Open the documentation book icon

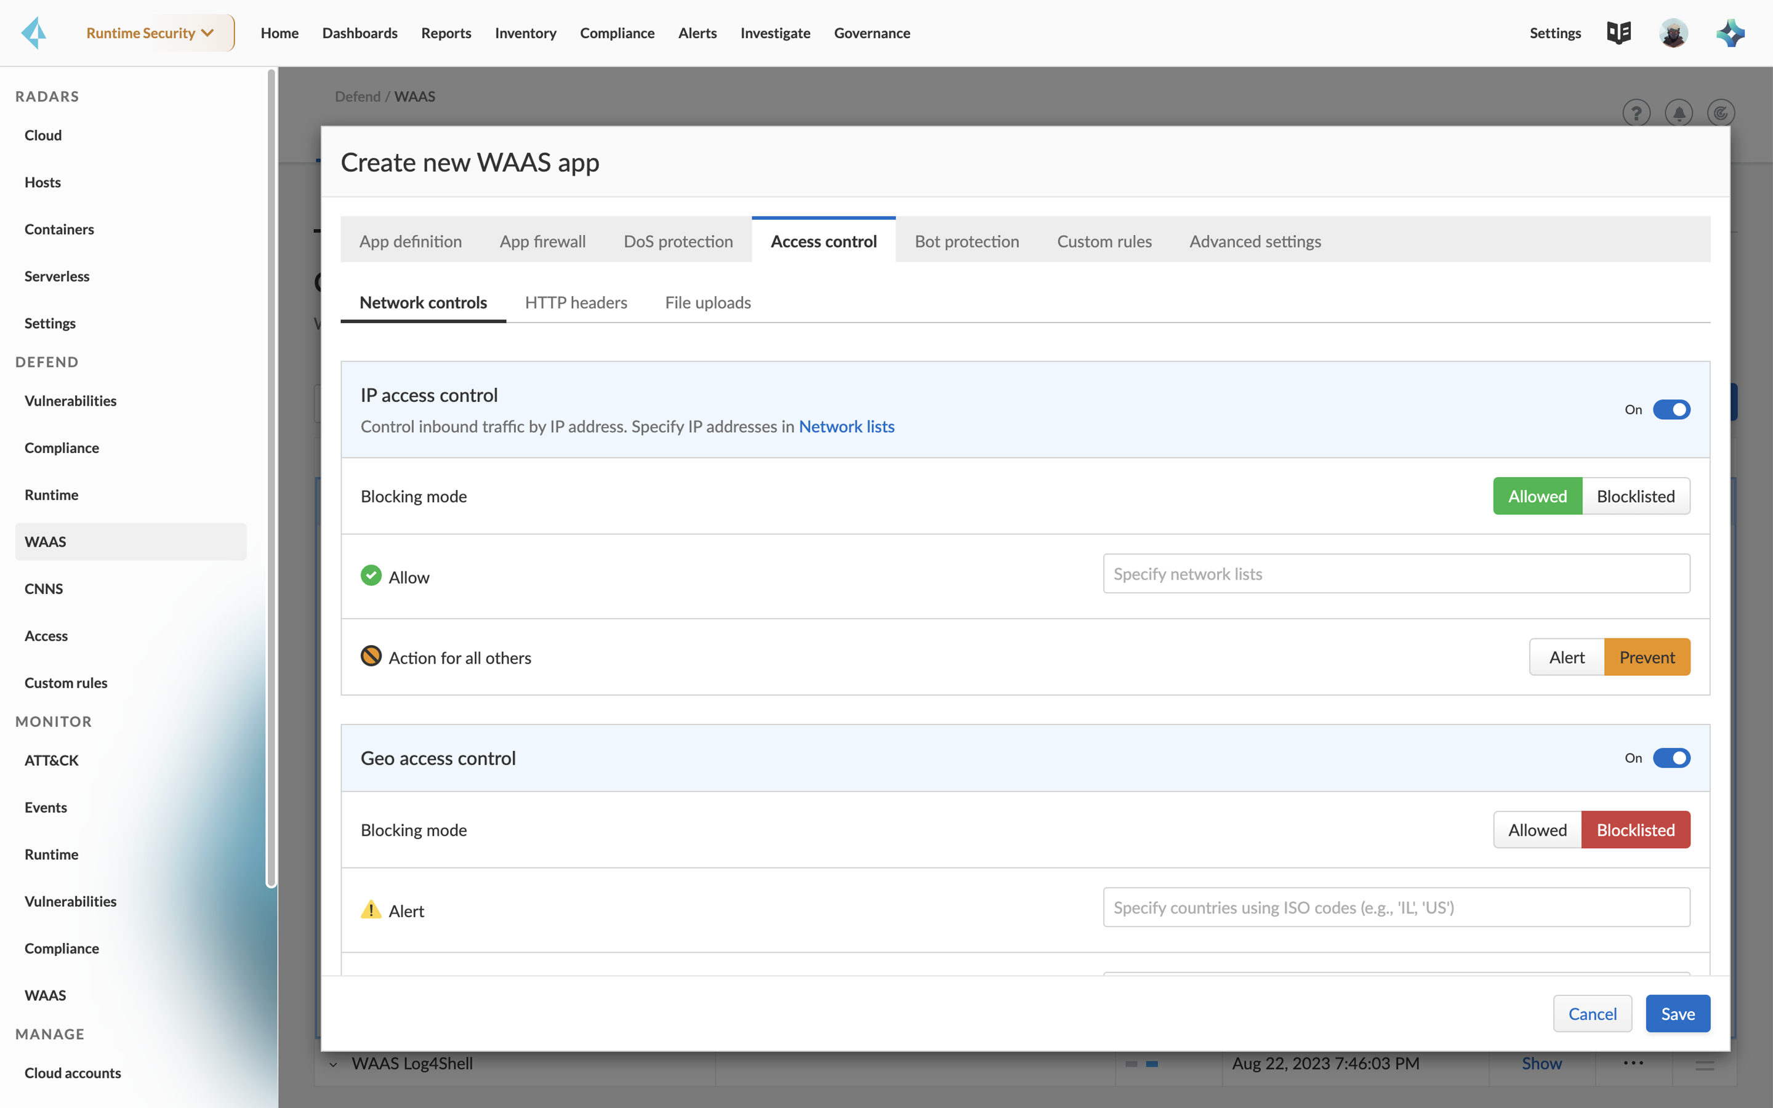1618,33
